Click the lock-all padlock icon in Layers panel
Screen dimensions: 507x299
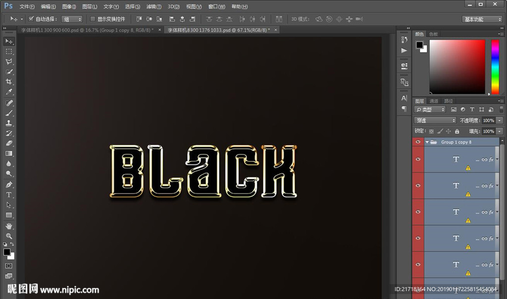(457, 131)
